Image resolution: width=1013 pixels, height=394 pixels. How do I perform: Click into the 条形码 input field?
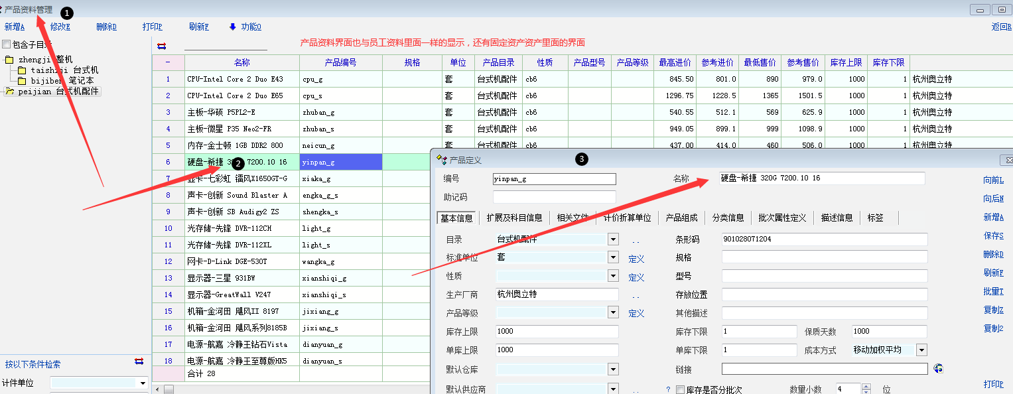tap(824, 239)
